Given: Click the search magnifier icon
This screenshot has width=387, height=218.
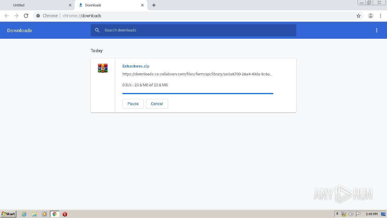Looking at the screenshot, I should [97, 30].
